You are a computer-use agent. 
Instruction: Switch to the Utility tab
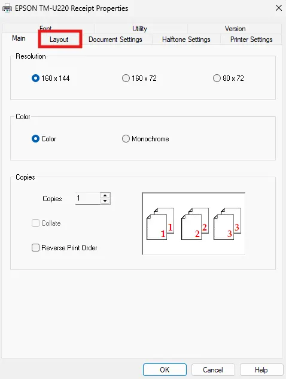139,29
